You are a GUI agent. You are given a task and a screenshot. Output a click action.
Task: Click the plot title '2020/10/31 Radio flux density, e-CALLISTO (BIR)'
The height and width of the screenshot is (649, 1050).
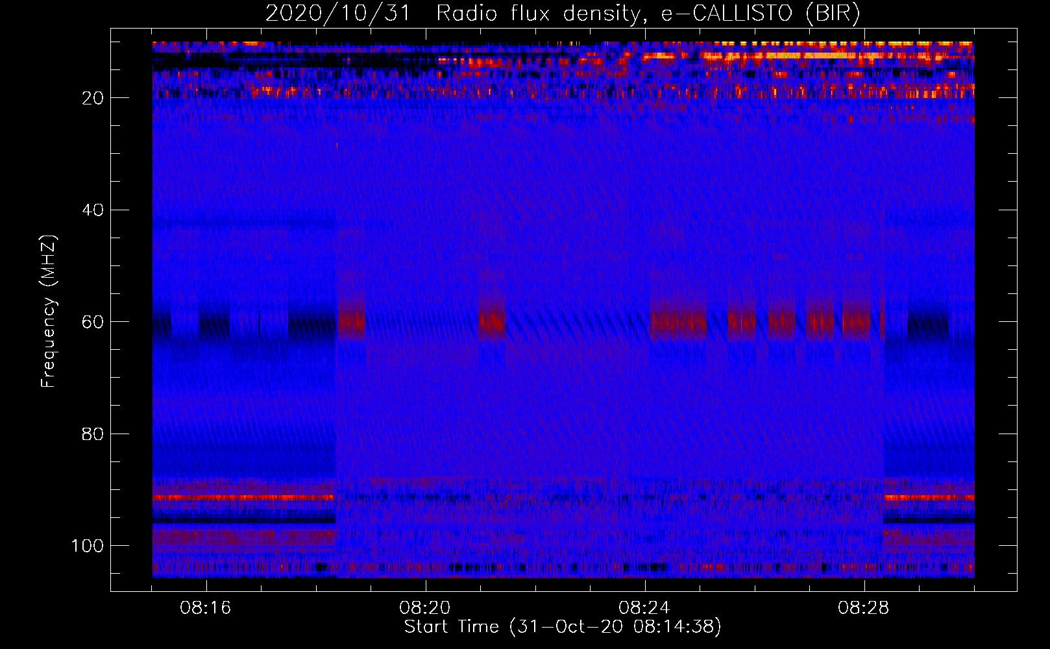563,13
